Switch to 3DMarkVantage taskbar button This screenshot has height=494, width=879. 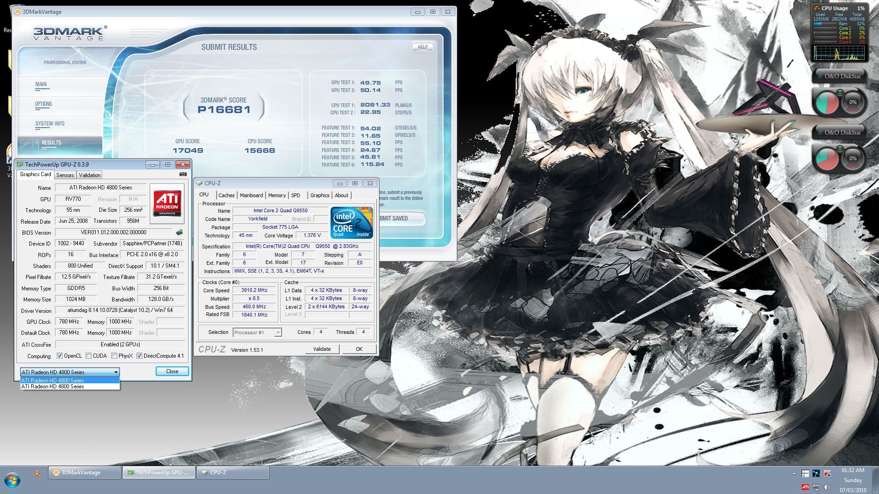point(85,473)
